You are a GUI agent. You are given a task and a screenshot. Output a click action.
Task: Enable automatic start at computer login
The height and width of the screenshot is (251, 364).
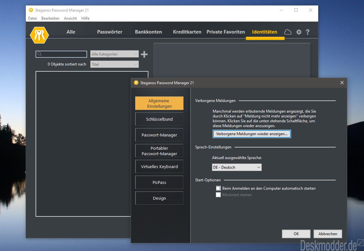coord(218,188)
